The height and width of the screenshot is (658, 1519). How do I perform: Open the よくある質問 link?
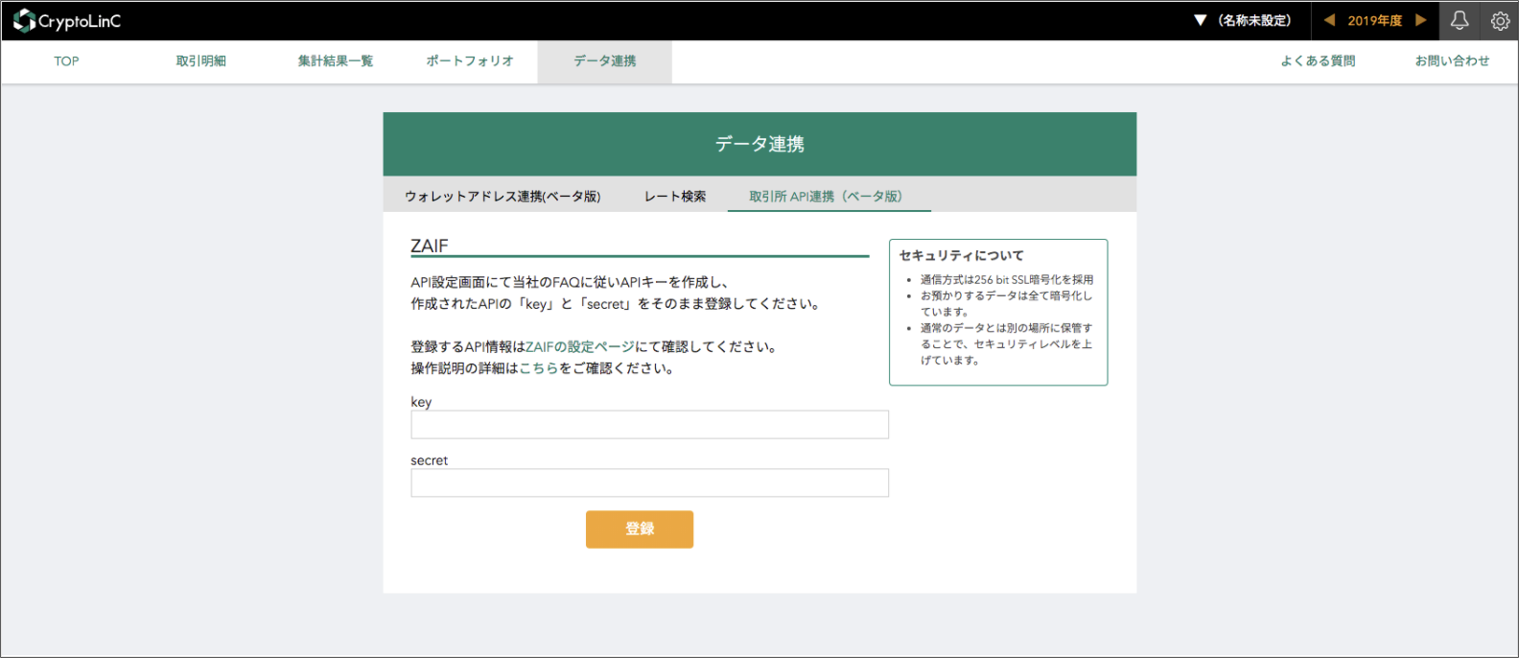tap(1319, 61)
